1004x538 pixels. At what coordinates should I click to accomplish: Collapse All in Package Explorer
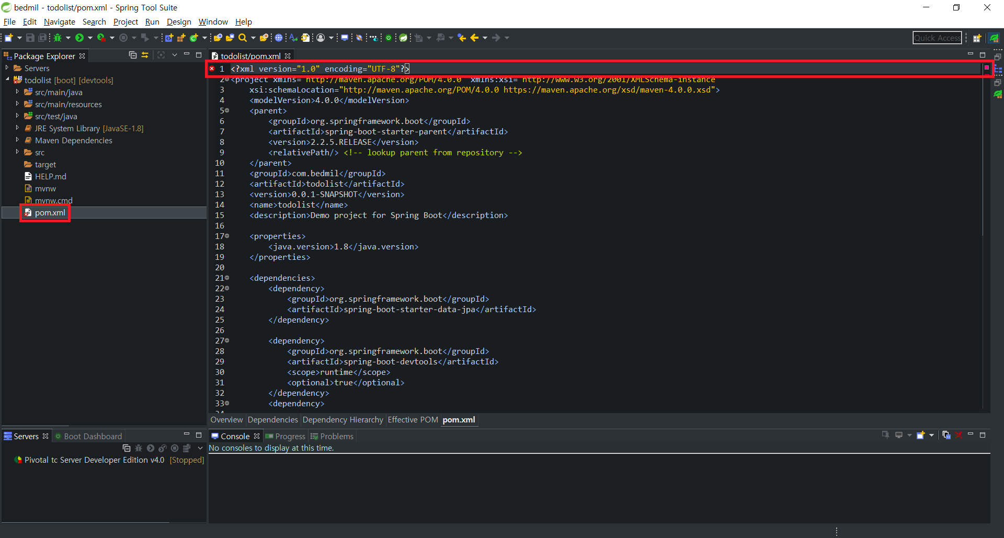133,55
